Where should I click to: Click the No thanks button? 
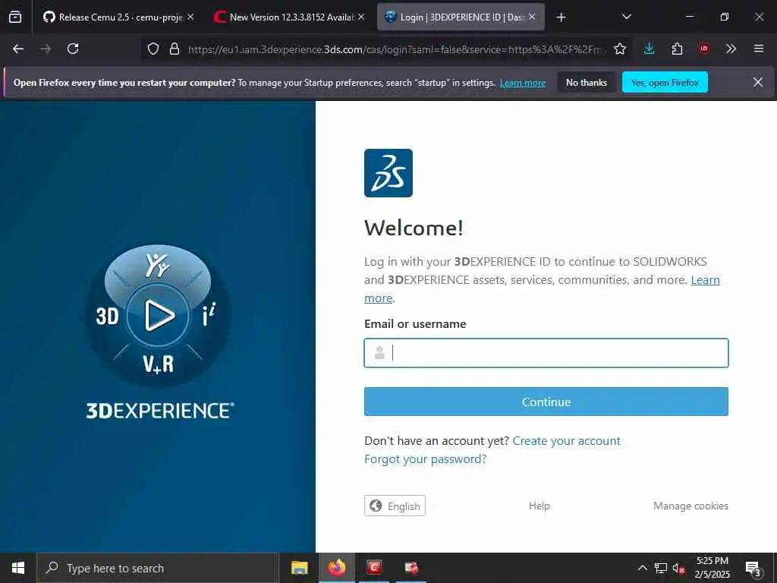pos(587,82)
